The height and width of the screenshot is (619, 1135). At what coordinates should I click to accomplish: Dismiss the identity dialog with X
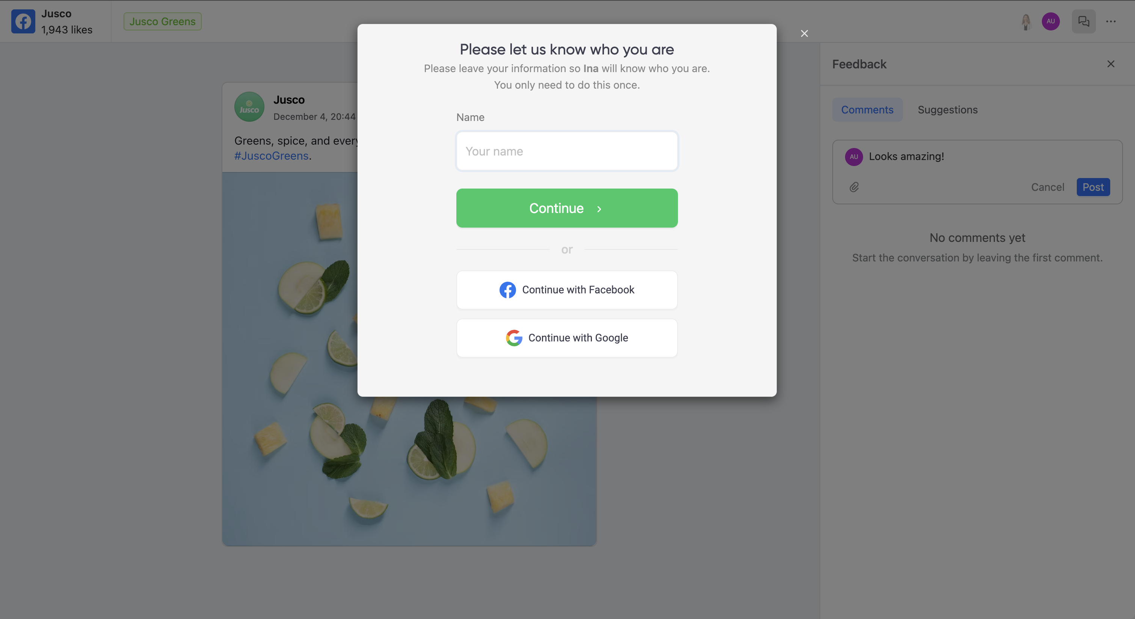[804, 33]
